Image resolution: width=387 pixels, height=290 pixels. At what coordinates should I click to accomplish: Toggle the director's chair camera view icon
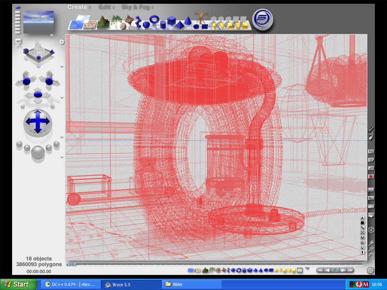18,43
